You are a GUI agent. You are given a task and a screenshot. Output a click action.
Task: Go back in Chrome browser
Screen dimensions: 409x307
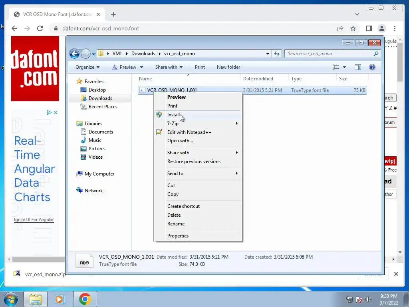coord(14,28)
